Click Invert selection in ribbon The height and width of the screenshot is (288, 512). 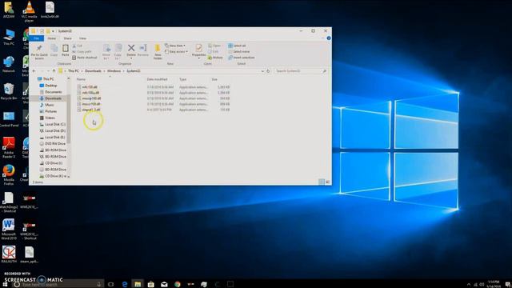click(x=242, y=58)
